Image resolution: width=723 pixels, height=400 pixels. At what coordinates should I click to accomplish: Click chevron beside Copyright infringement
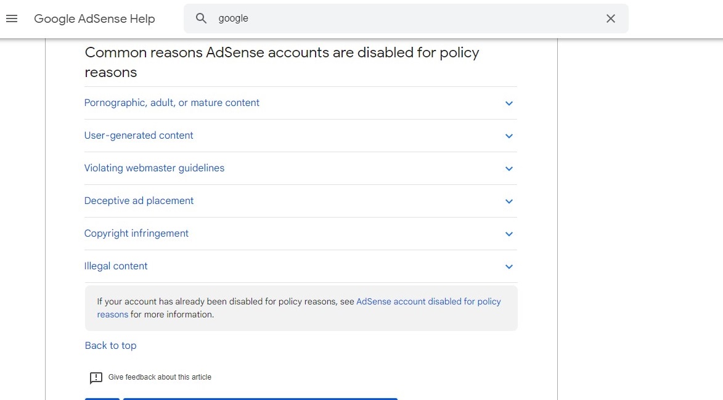pos(509,234)
